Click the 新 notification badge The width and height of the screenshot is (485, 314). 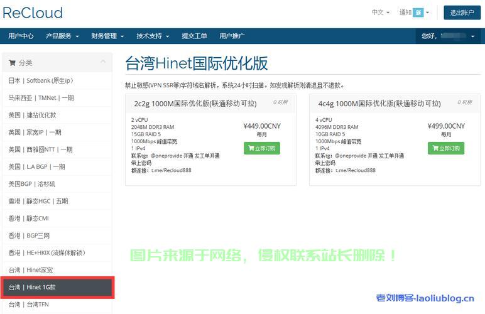[418, 13]
